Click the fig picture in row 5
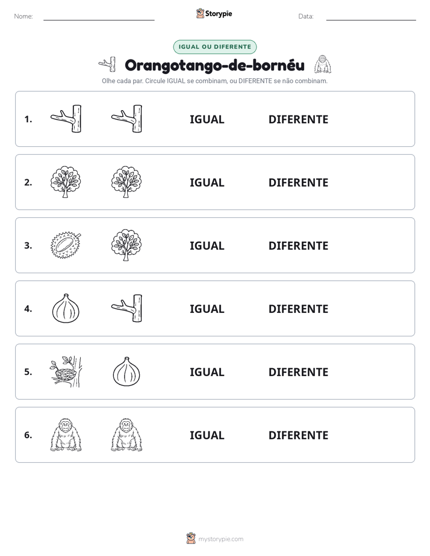 pos(126,372)
